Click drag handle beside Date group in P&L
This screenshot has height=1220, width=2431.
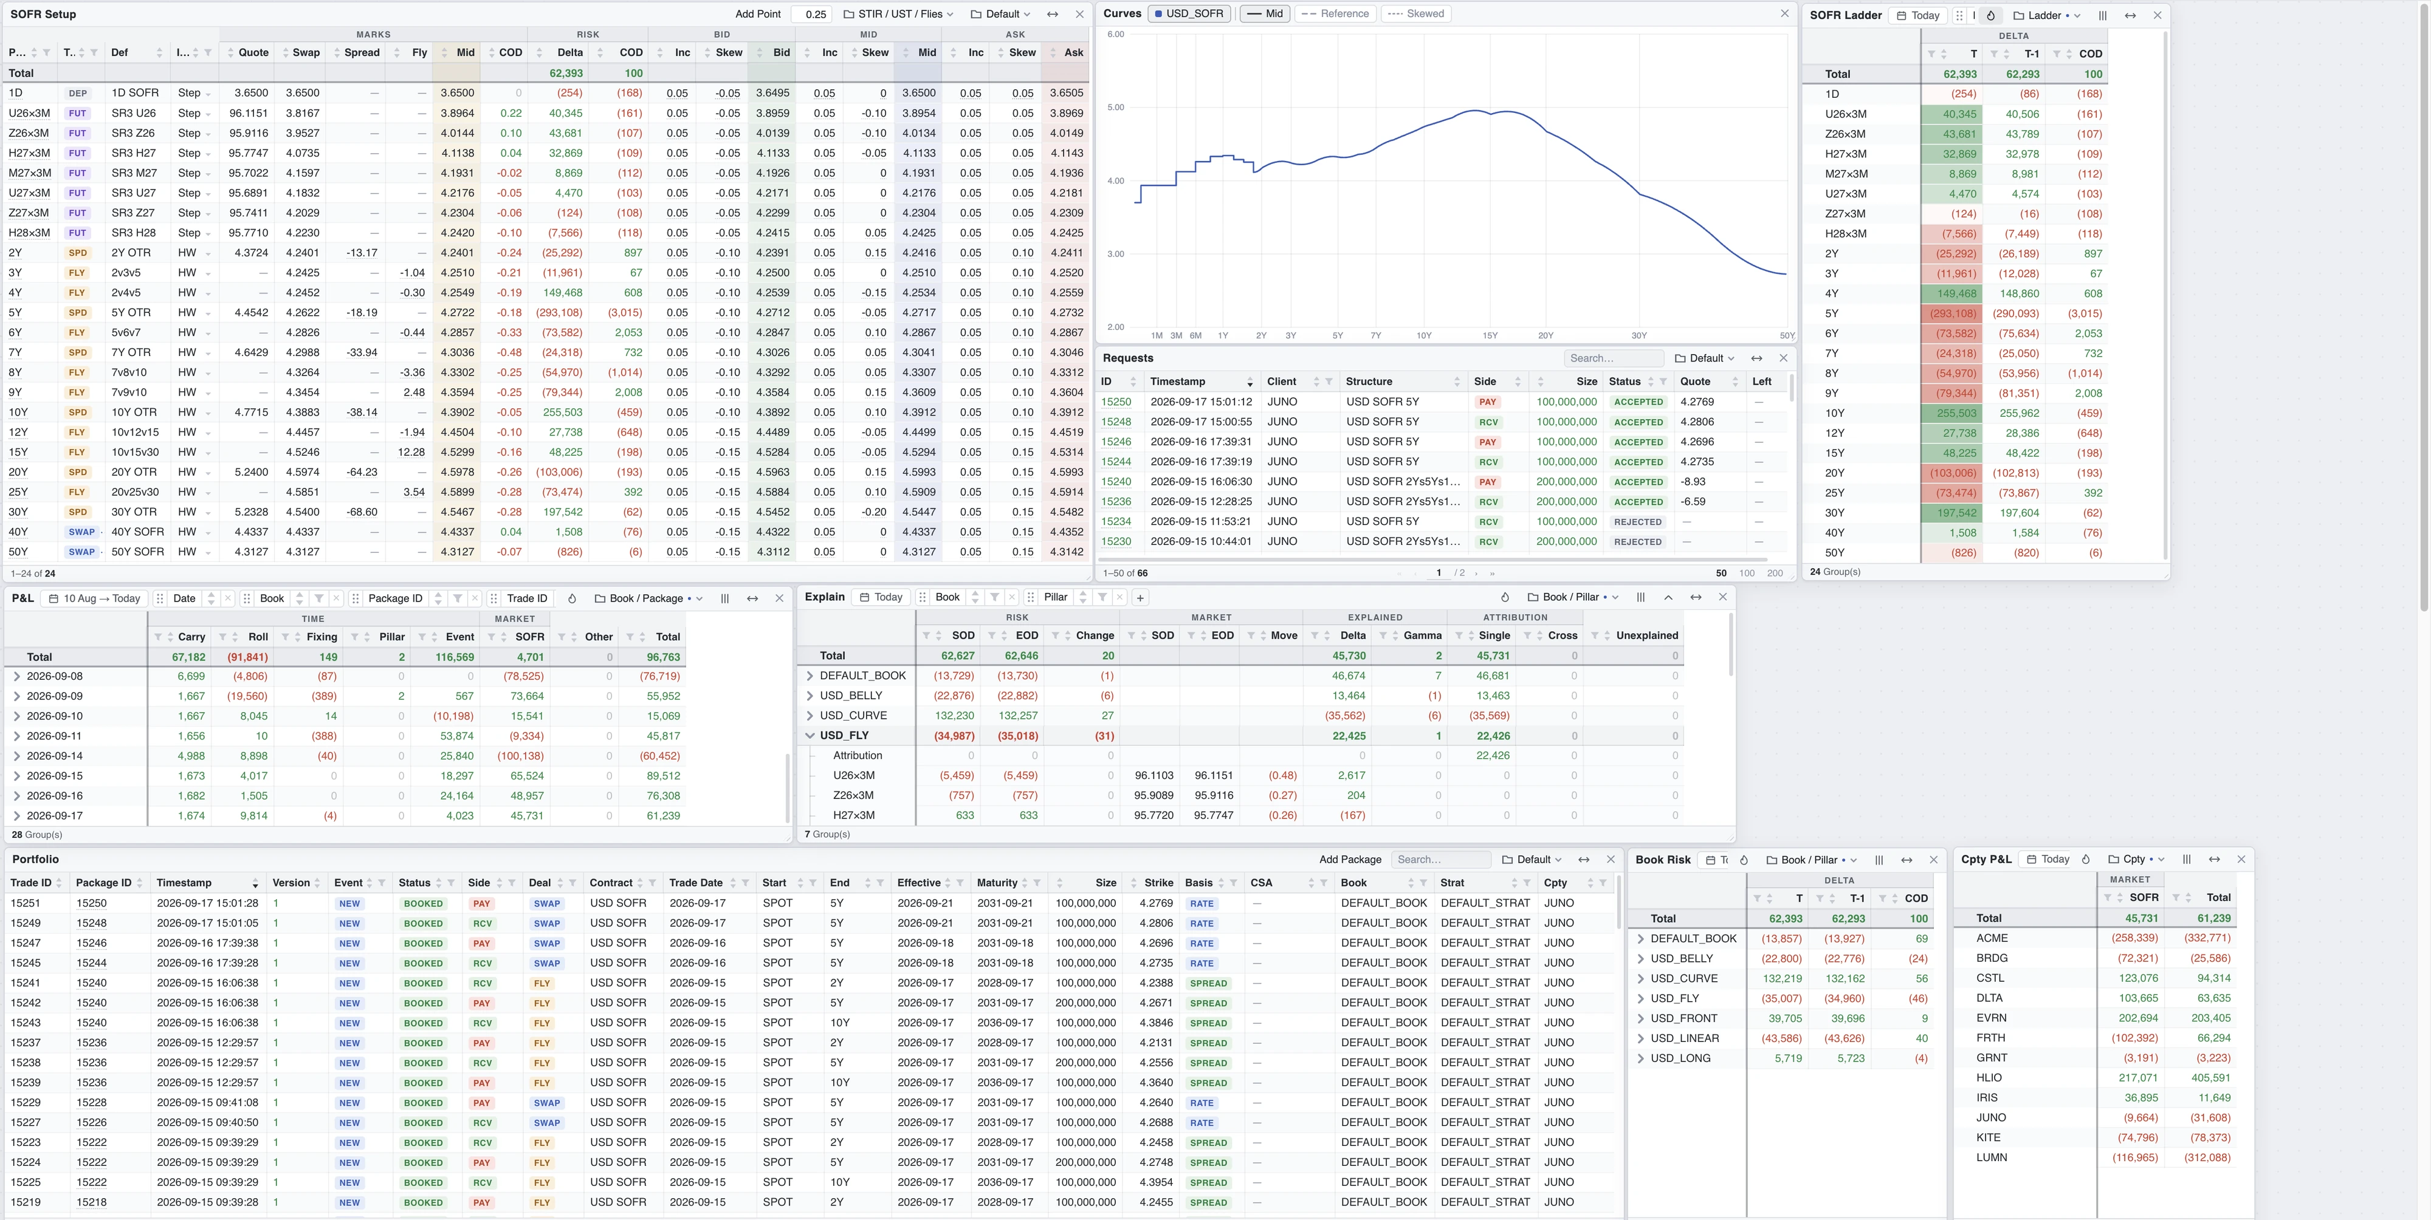[160, 598]
